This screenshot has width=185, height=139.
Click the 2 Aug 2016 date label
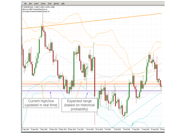[x=136, y=129]
